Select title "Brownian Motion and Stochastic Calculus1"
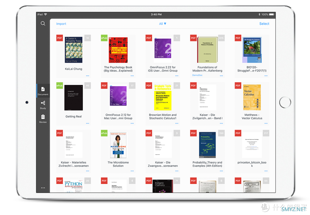 pos(163,116)
